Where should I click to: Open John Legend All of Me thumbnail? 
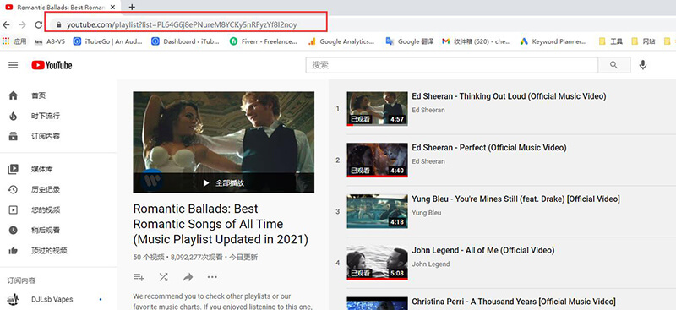(x=377, y=263)
